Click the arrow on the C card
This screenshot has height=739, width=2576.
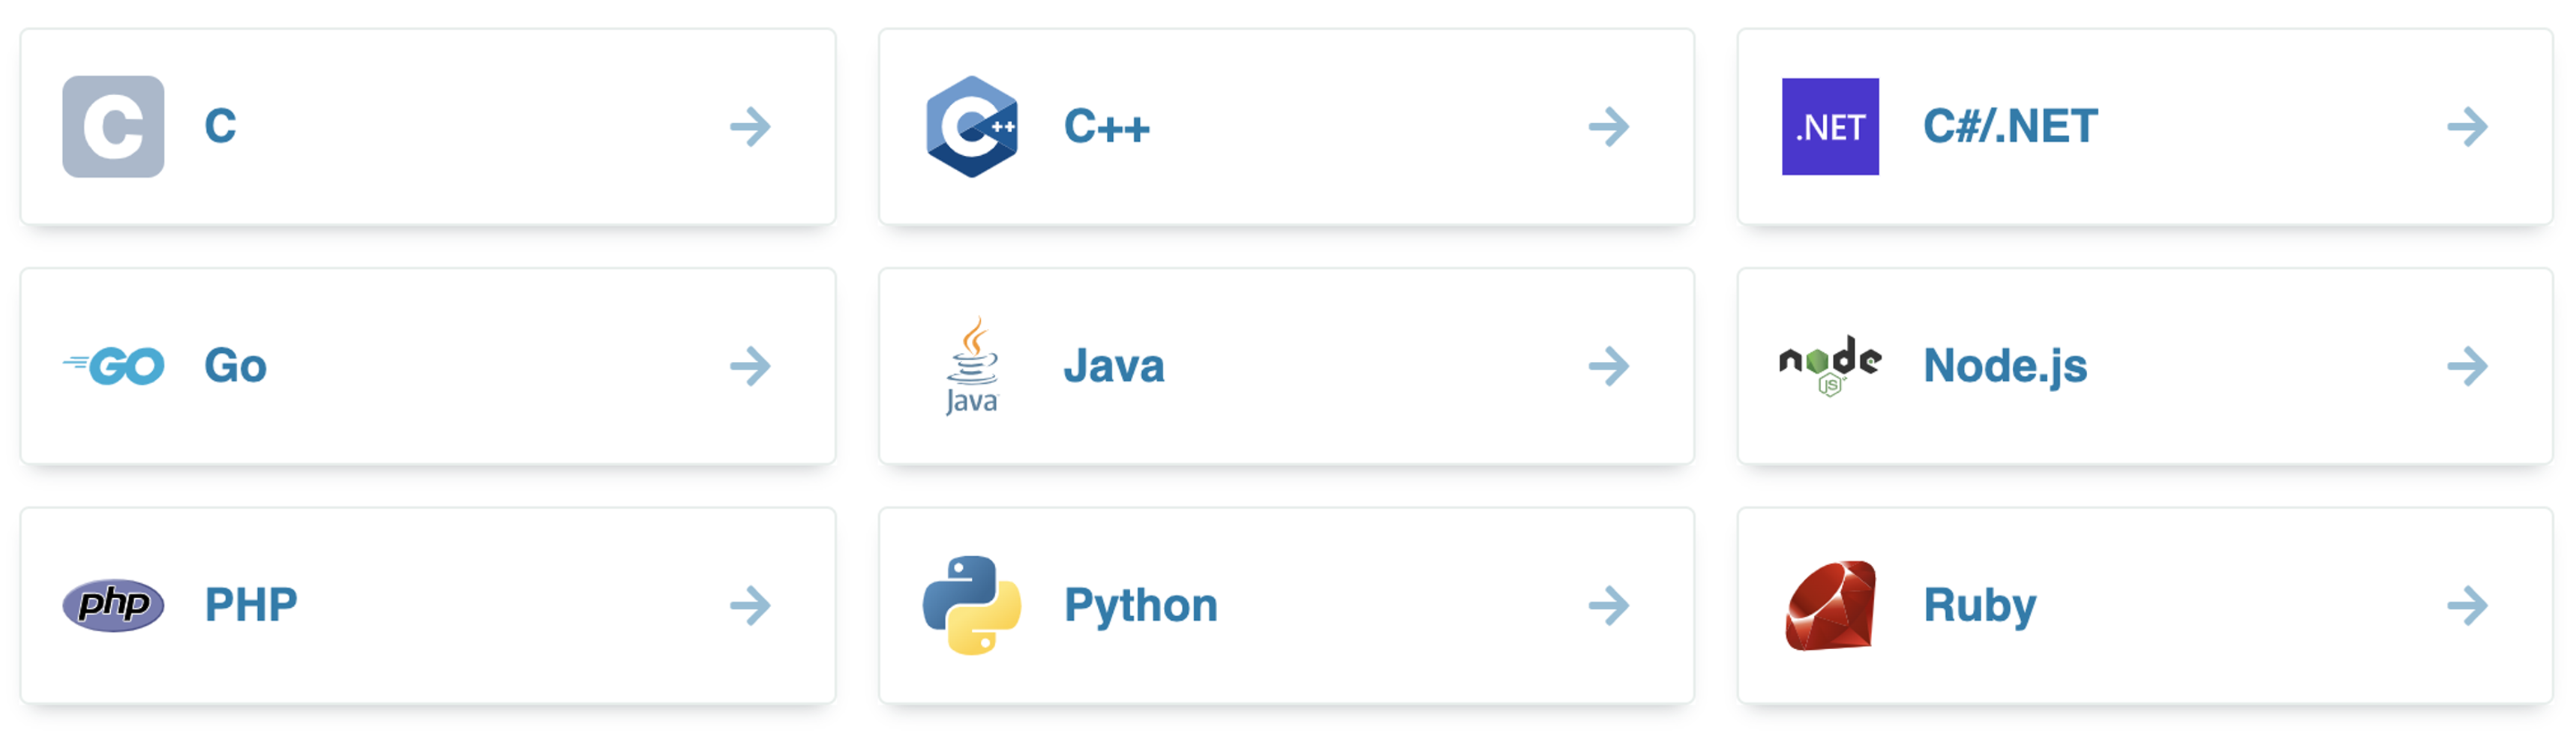click(x=750, y=127)
